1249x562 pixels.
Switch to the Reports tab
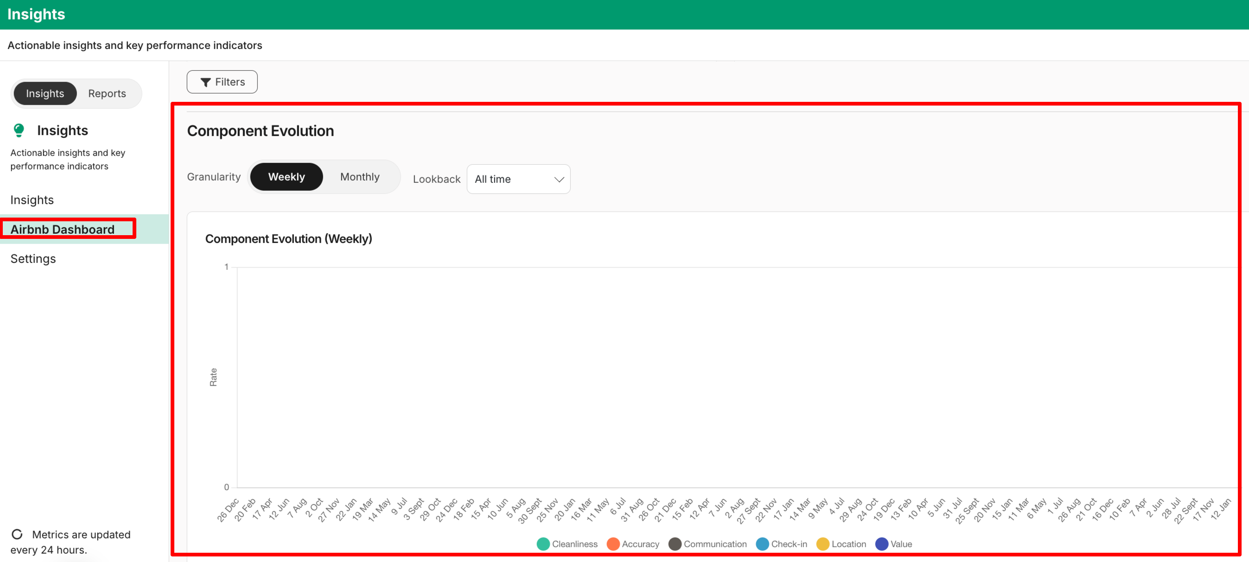click(x=107, y=94)
